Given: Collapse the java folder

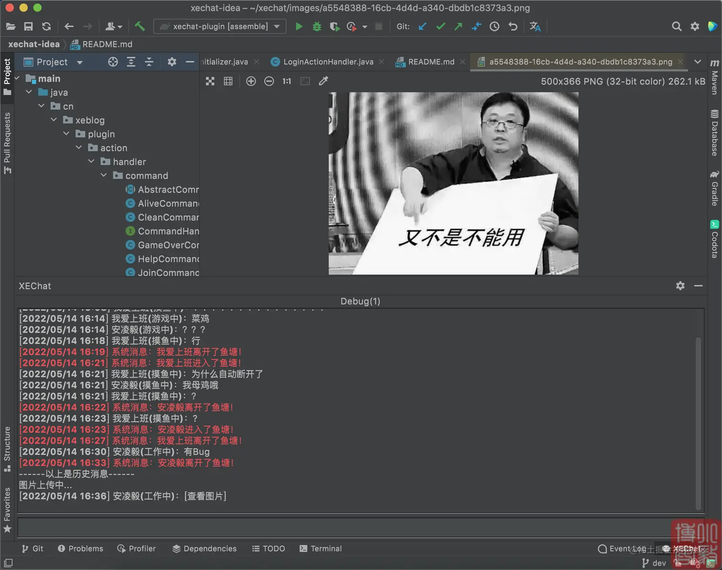Looking at the screenshot, I should 29,92.
